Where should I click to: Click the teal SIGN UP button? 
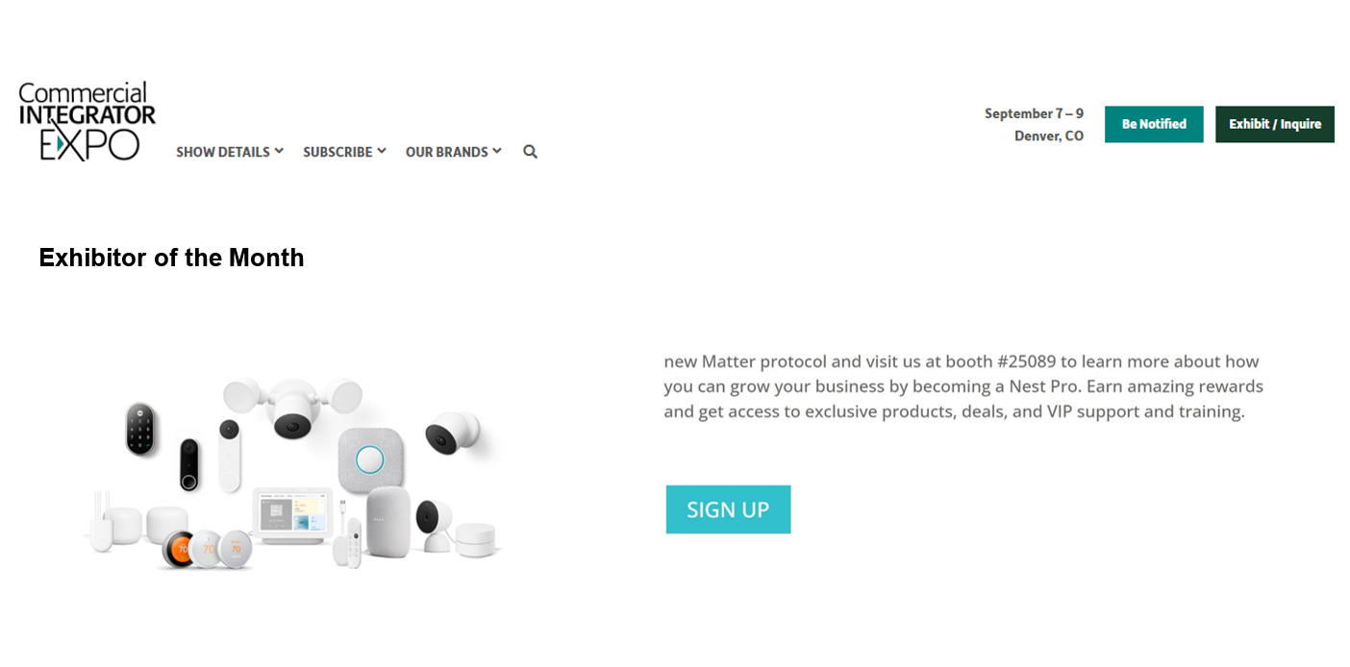pos(728,509)
